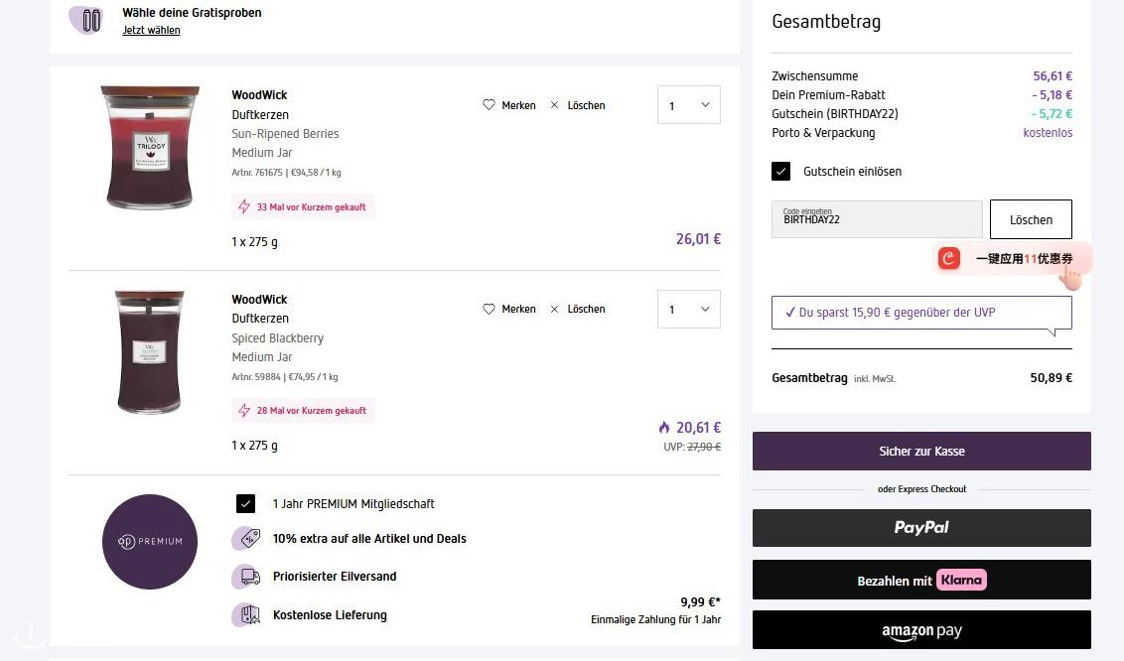Click the X delete icon for Sun-Ripened Berries
Image resolution: width=1124 pixels, height=661 pixels.
(x=554, y=105)
